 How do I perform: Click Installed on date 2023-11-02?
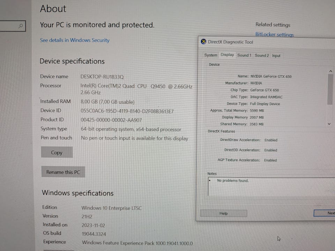point(93,226)
